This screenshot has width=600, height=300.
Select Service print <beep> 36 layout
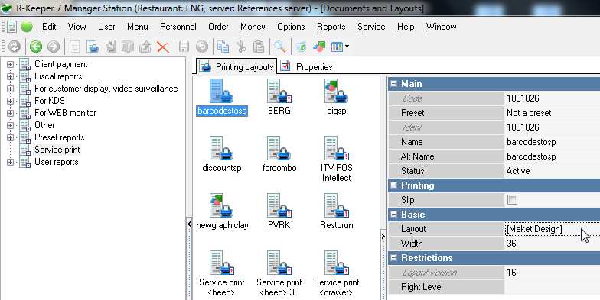tap(279, 273)
